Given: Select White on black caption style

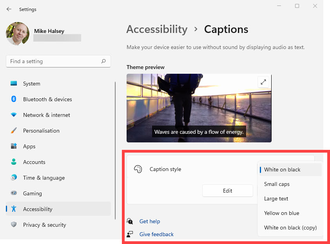Looking at the screenshot, I should [x=282, y=169].
